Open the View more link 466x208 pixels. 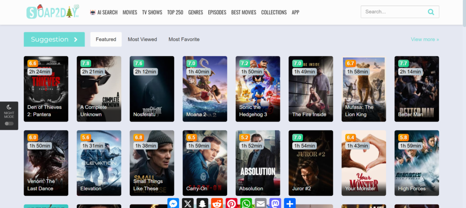click(425, 39)
